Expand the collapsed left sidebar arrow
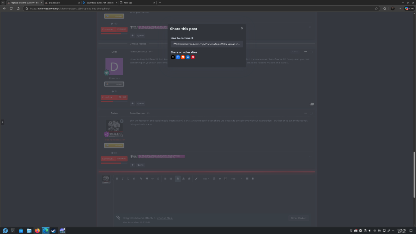Screen dimensions: 416x234 (x=2, y=122)
